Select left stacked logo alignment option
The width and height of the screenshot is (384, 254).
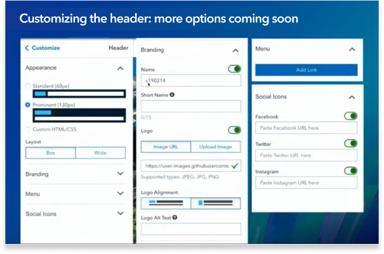[166, 203]
